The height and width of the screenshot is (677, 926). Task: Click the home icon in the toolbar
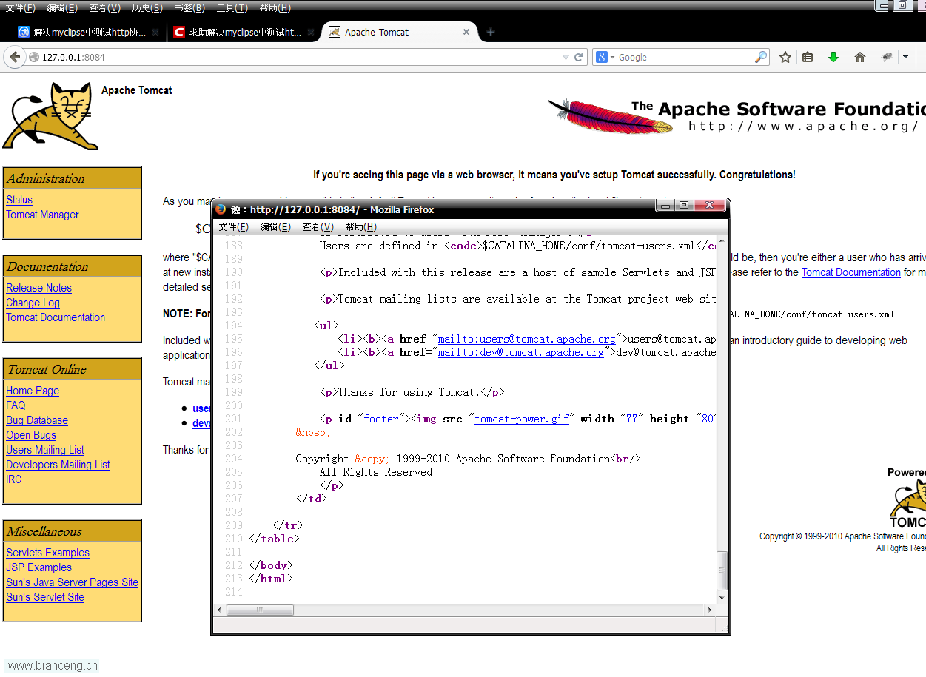coord(860,57)
